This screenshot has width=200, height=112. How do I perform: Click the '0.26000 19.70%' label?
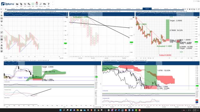point(186,47)
